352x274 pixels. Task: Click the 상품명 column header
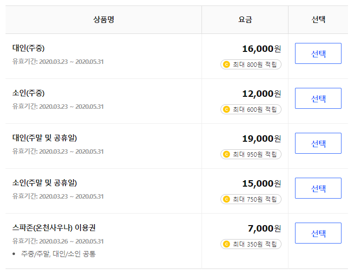click(x=103, y=20)
